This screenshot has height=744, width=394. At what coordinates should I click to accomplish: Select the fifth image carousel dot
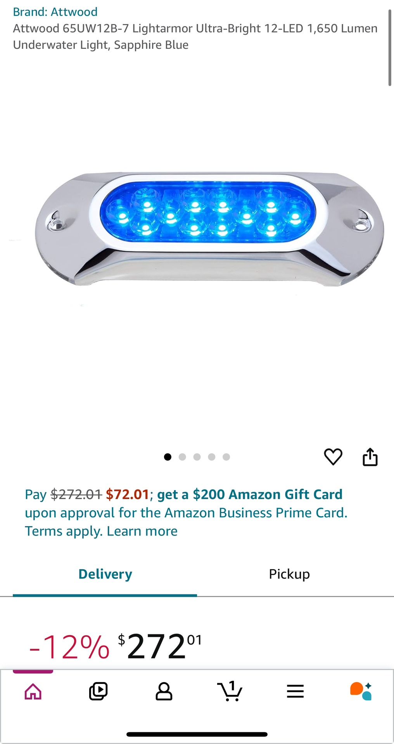click(x=226, y=457)
